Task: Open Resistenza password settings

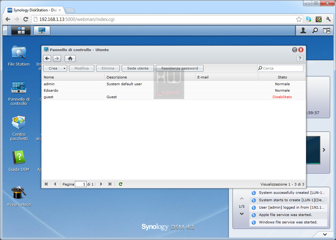Action: tap(180, 68)
